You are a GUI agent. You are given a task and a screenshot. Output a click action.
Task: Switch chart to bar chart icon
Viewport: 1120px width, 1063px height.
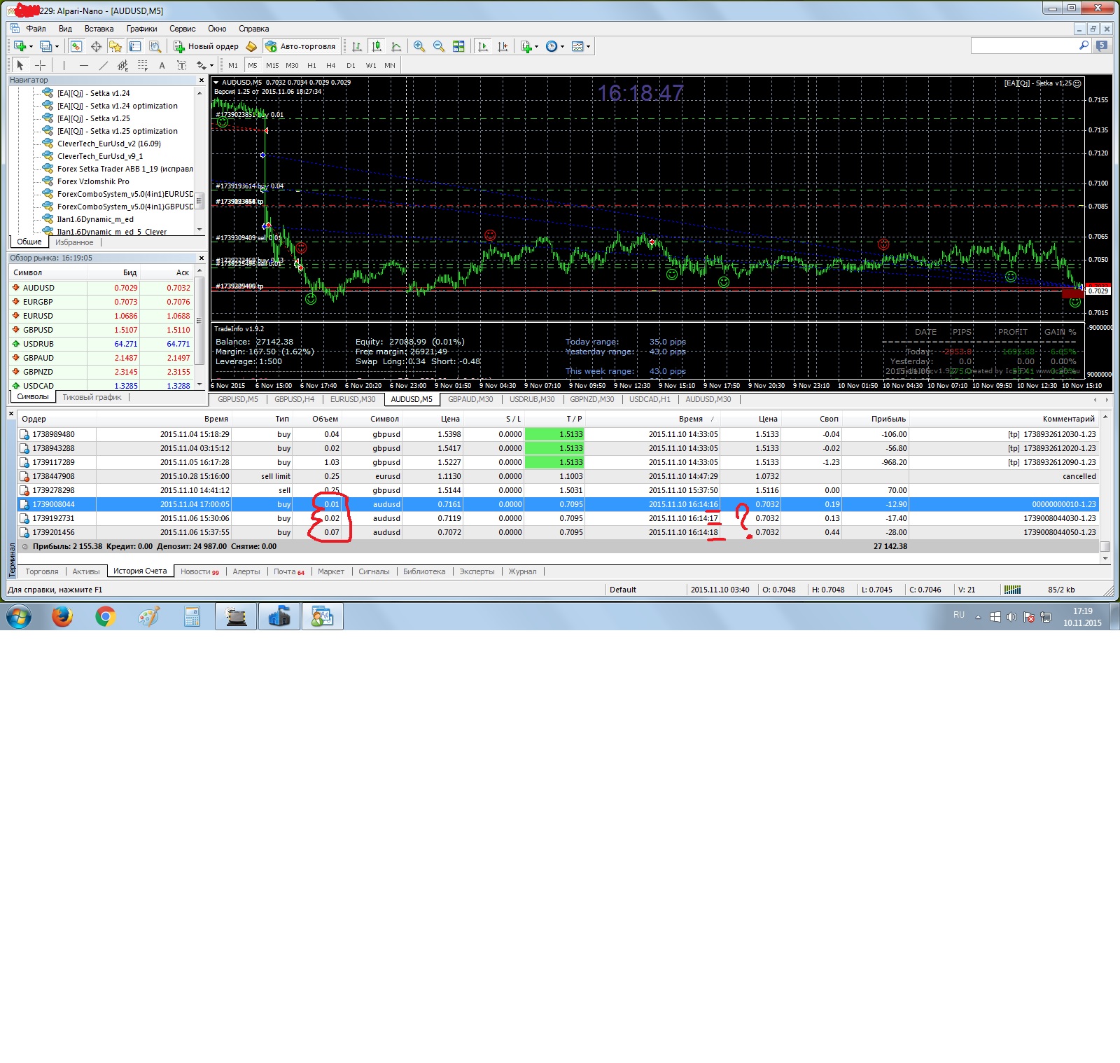pos(357,46)
